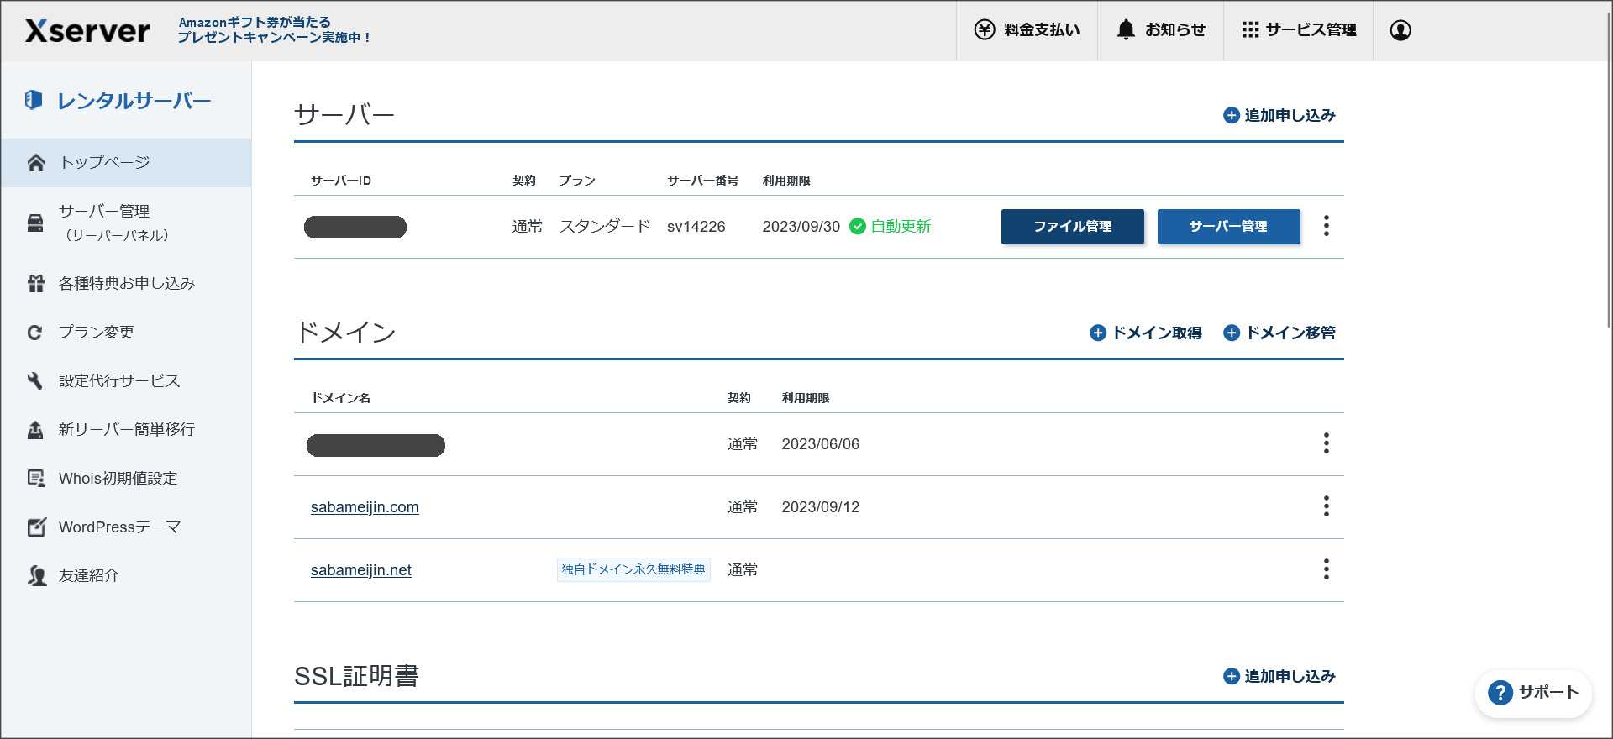Click the green 自動更新 check icon
The height and width of the screenshot is (739, 1613).
(x=858, y=227)
